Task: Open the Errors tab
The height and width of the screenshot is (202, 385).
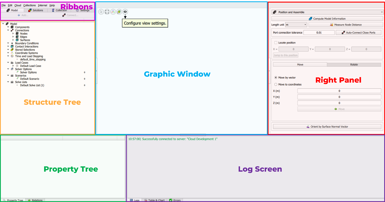Action: click(175, 200)
